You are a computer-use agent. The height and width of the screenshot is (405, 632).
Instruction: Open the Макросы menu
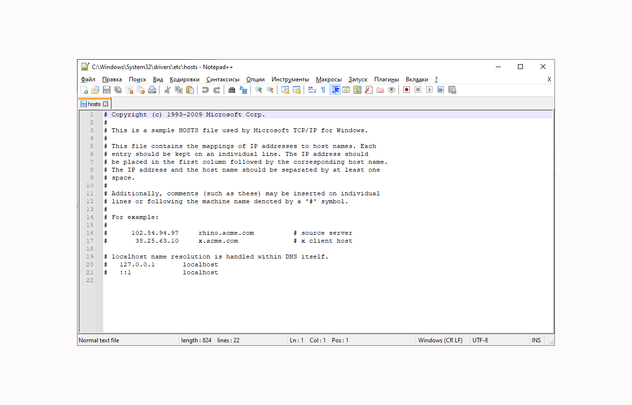(329, 79)
